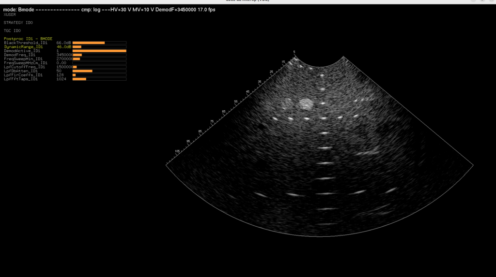This screenshot has width=496, height=277.
Task: Select the BlackThreshold_ID1 parameter label
Action: click(x=26, y=43)
